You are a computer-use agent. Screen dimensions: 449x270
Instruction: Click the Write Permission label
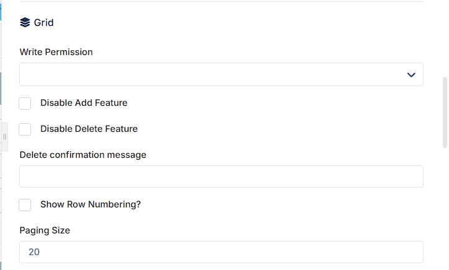click(x=56, y=52)
